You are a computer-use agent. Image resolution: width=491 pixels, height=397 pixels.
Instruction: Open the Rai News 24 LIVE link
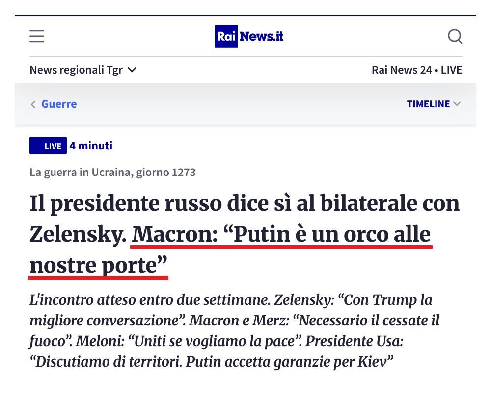417,70
